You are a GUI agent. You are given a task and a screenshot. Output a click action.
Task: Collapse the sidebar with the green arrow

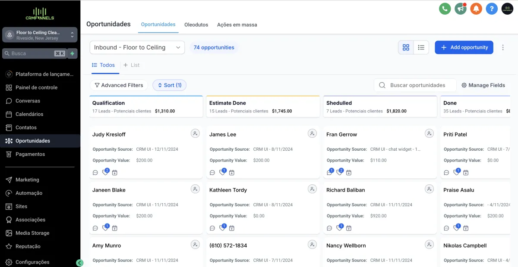(79, 263)
